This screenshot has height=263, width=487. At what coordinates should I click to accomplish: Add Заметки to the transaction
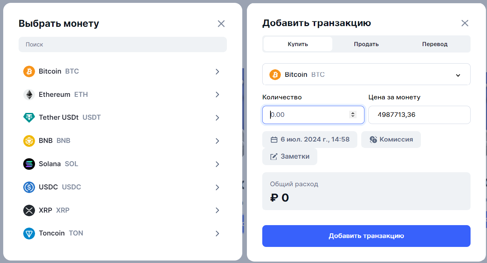(x=289, y=157)
